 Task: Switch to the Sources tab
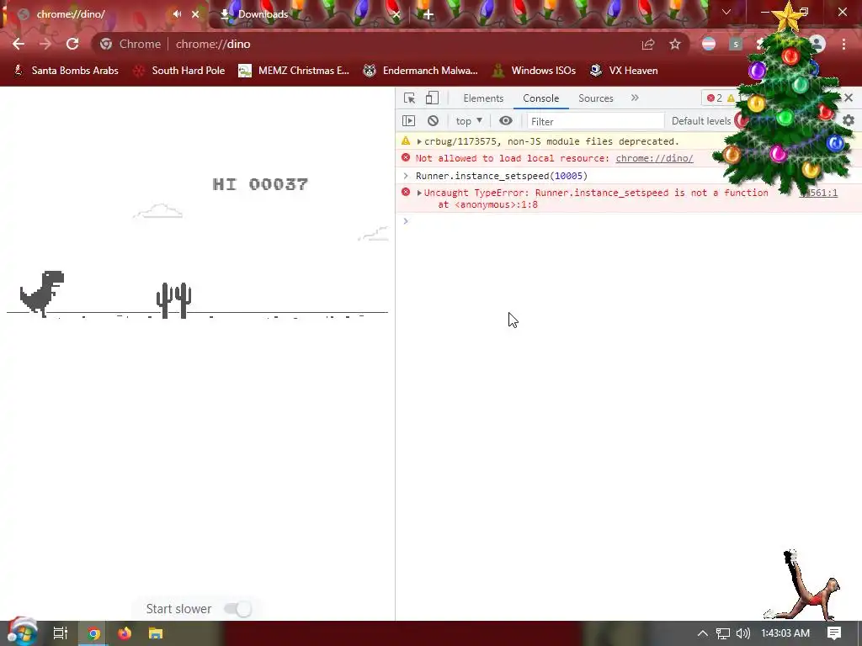(595, 98)
